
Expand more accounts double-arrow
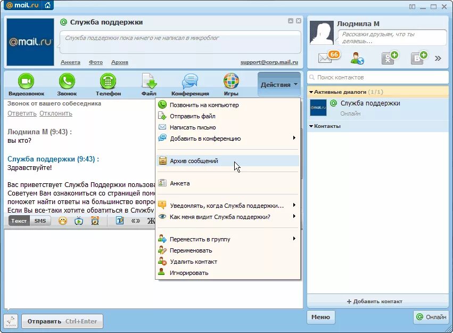pyautogui.click(x=438, y=59)
